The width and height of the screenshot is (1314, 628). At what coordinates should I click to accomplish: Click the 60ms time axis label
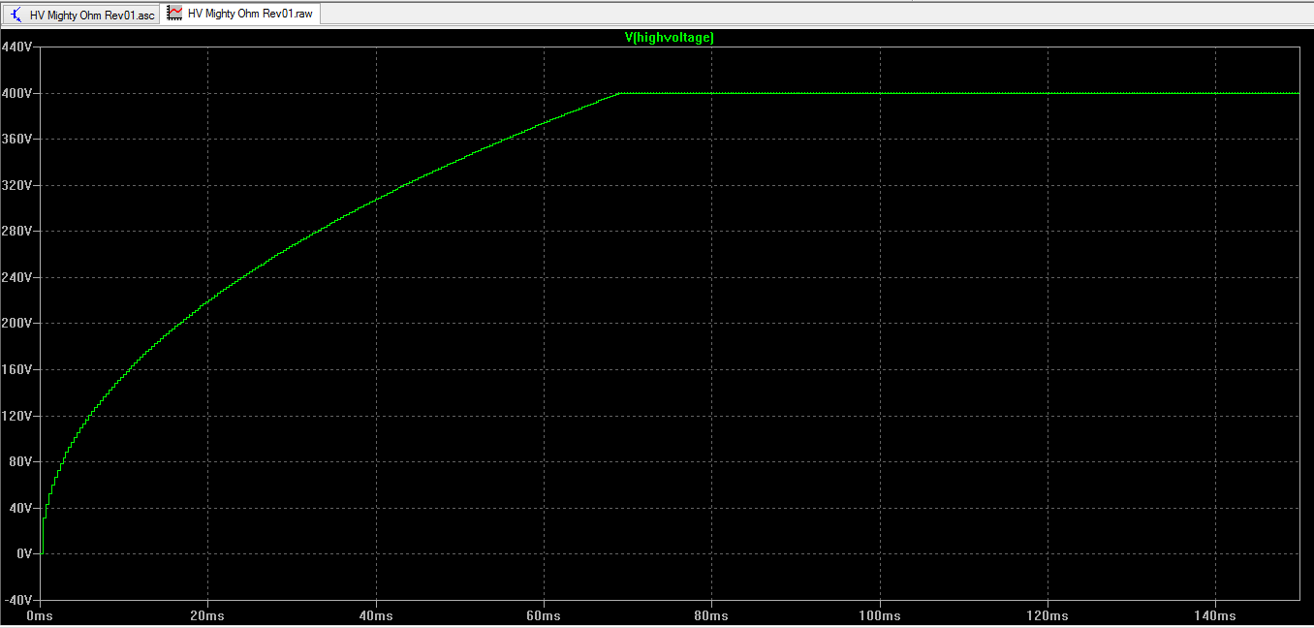point(544,615)
